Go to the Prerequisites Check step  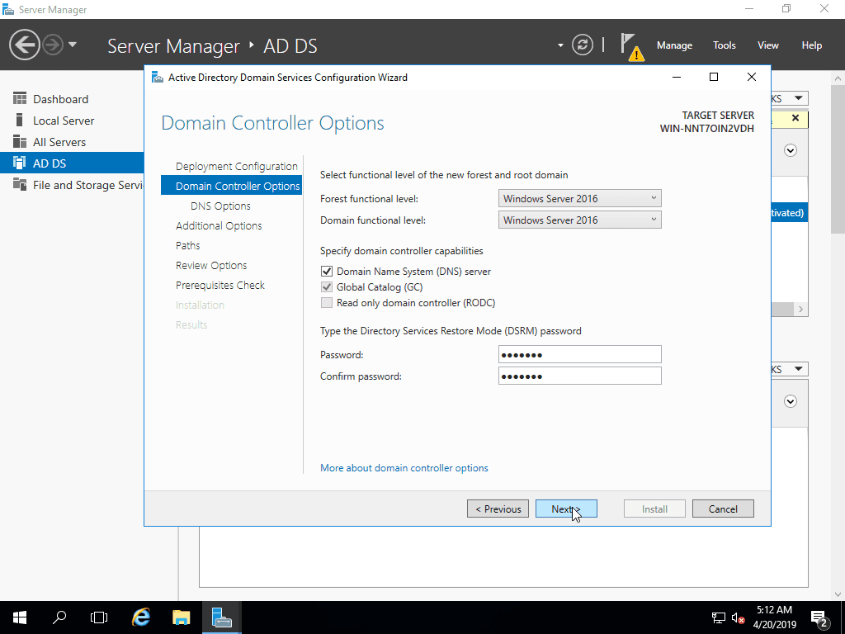[220, 285]
